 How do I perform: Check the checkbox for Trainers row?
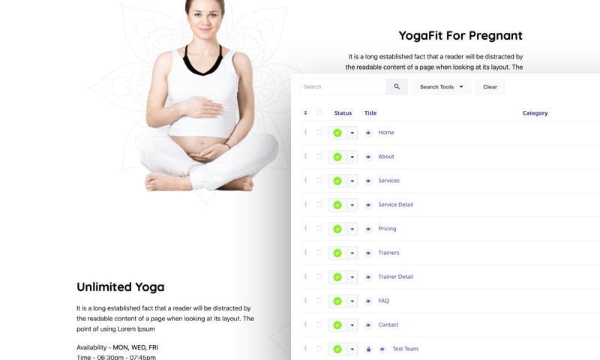pos(319,253)
